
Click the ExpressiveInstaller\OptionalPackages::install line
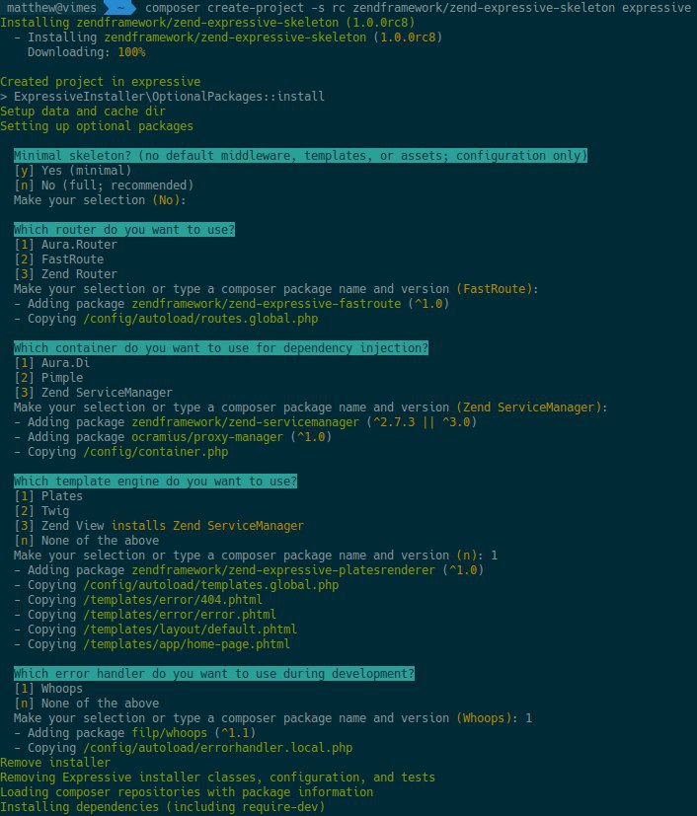(x=162, y=97)
